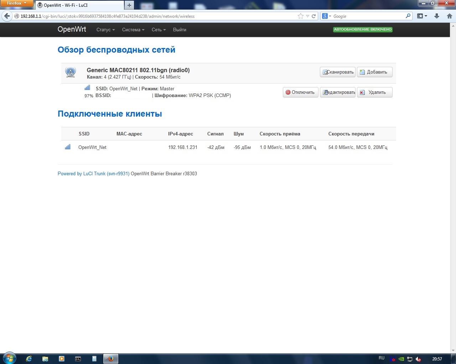Click receive rate 1.0 Мбит/с, MCS 0
Viewport: 456px width, 364px height.
[x=288, y=148]
